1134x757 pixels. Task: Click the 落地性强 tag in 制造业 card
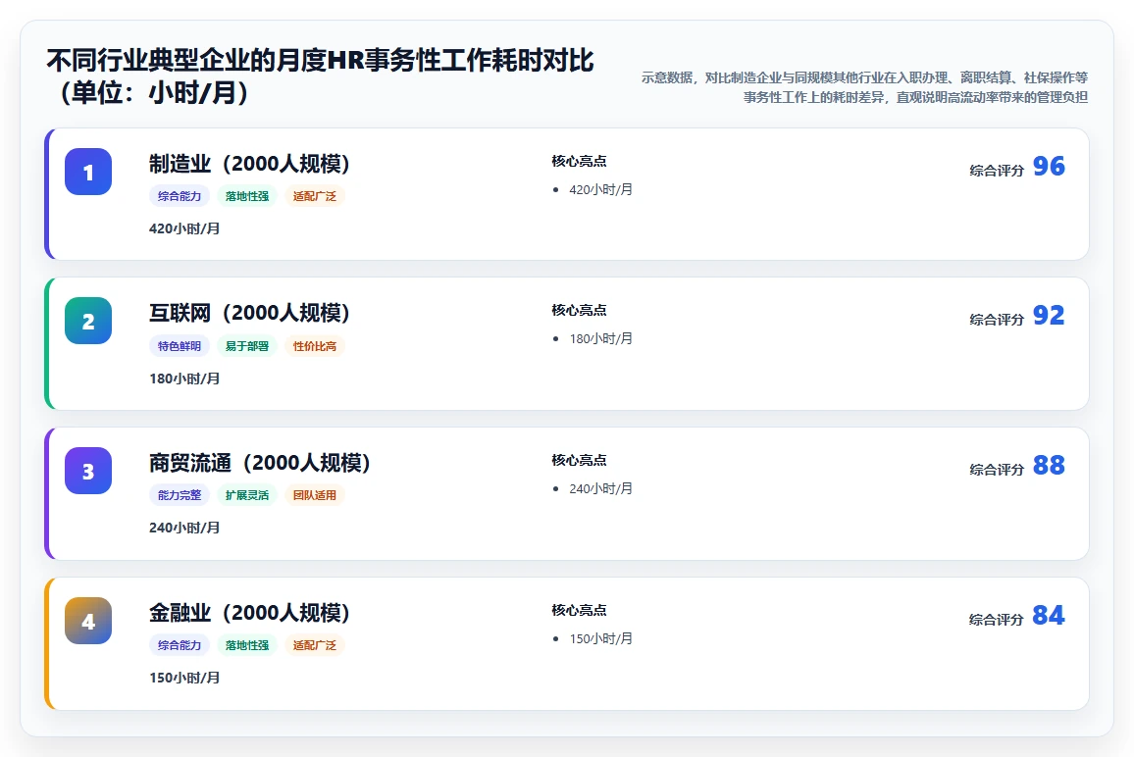[x=246, y=196]
